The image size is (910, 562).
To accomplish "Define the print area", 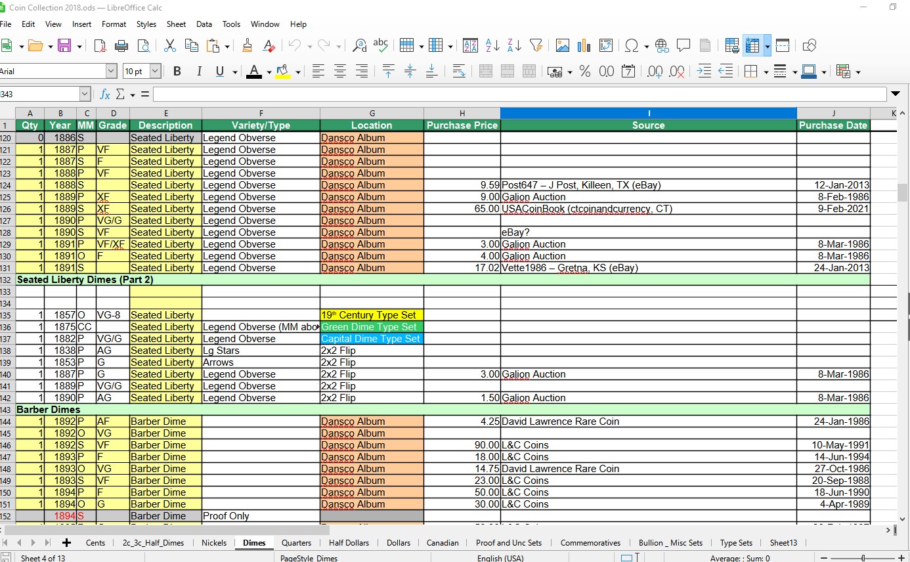I will [732, 45].
